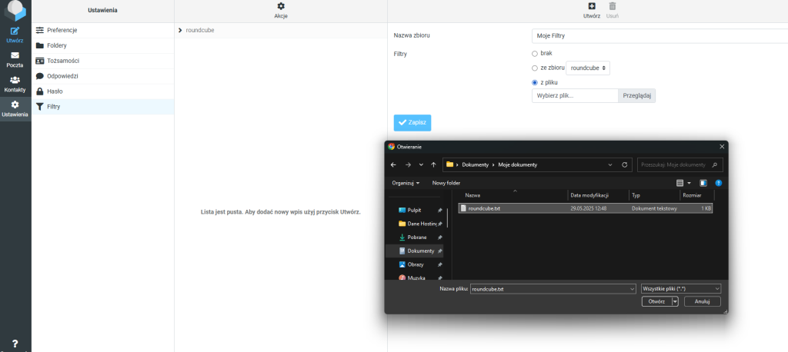Open Pulpit in dialog navigation pane

(415, 211)
